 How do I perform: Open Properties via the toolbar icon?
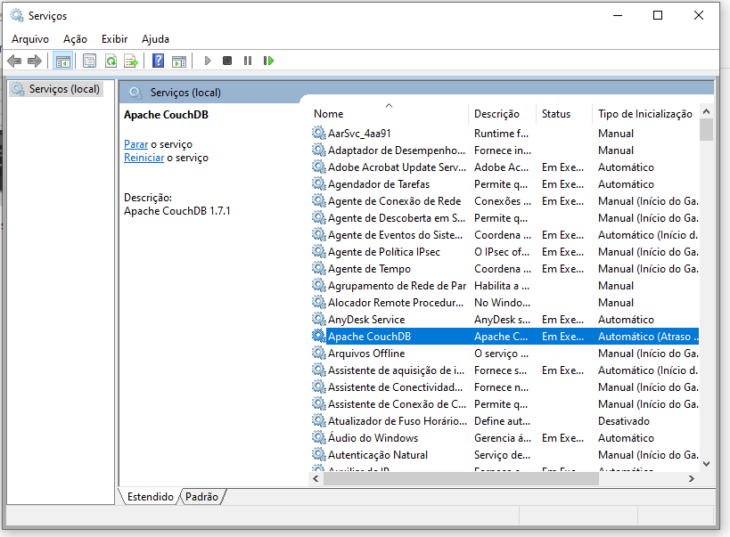click(x=89, y=61)
